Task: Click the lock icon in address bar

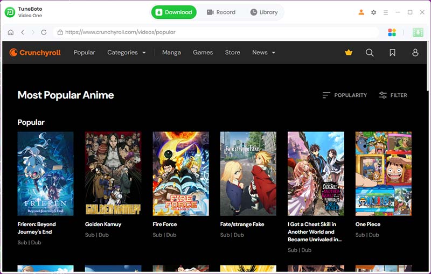Action: (60, 32)
